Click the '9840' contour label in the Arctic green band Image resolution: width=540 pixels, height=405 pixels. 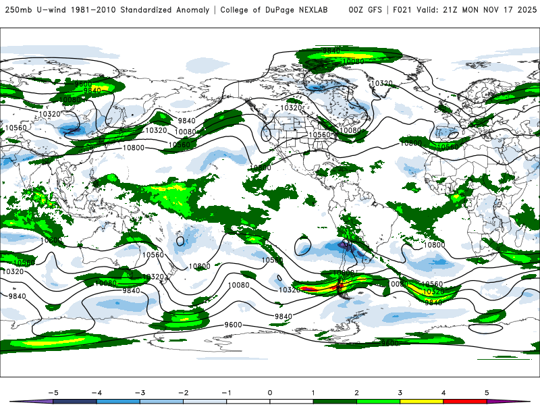click(x=331, y=51)
